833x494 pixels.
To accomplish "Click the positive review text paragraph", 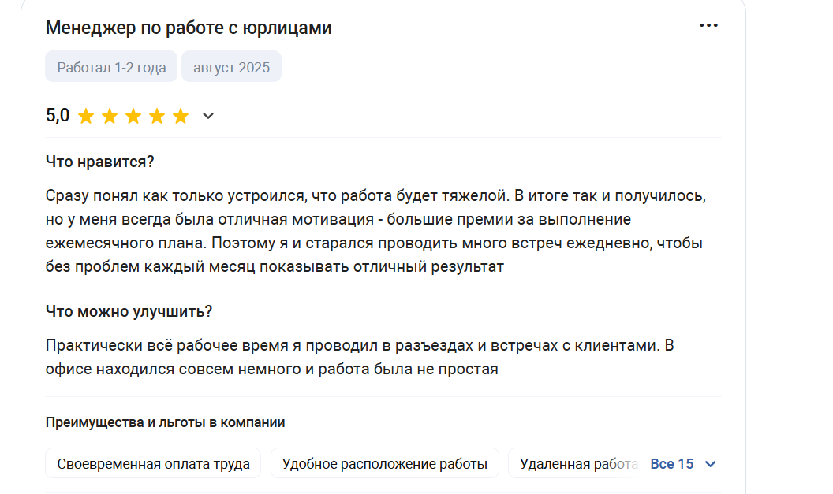I will (375, 231).
